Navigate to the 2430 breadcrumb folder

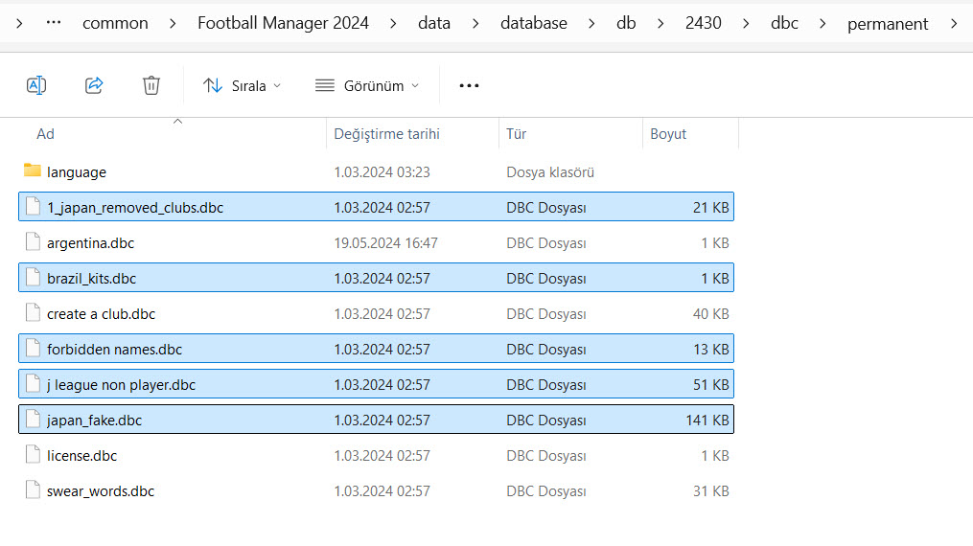[x=704, y=23]
